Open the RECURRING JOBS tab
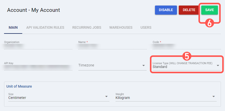 coord(87,27)
